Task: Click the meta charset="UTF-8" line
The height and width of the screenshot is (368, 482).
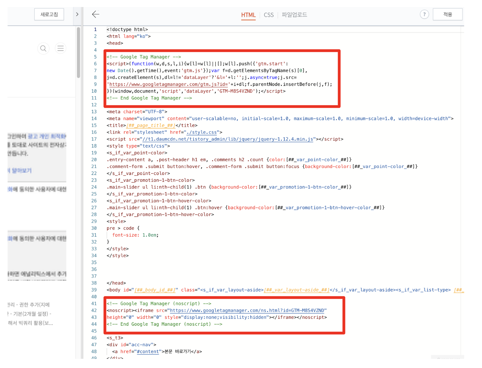Action: (x=137, y=112)
